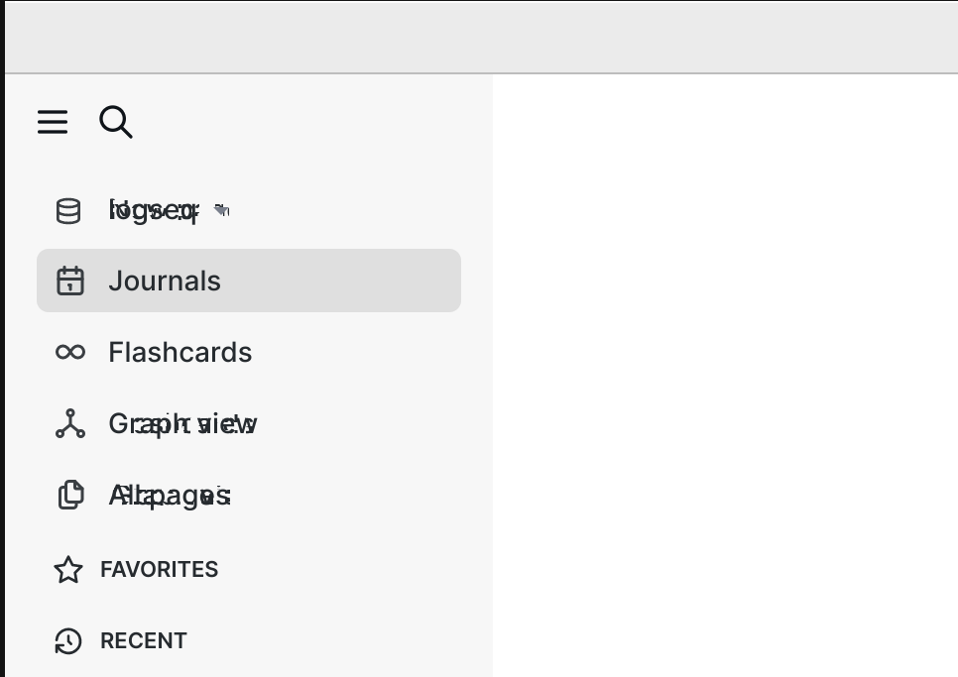This screenshot has height=677, width=958.
Task: Click the Flashcards infinity icon
Action: [x=69, y=352]
